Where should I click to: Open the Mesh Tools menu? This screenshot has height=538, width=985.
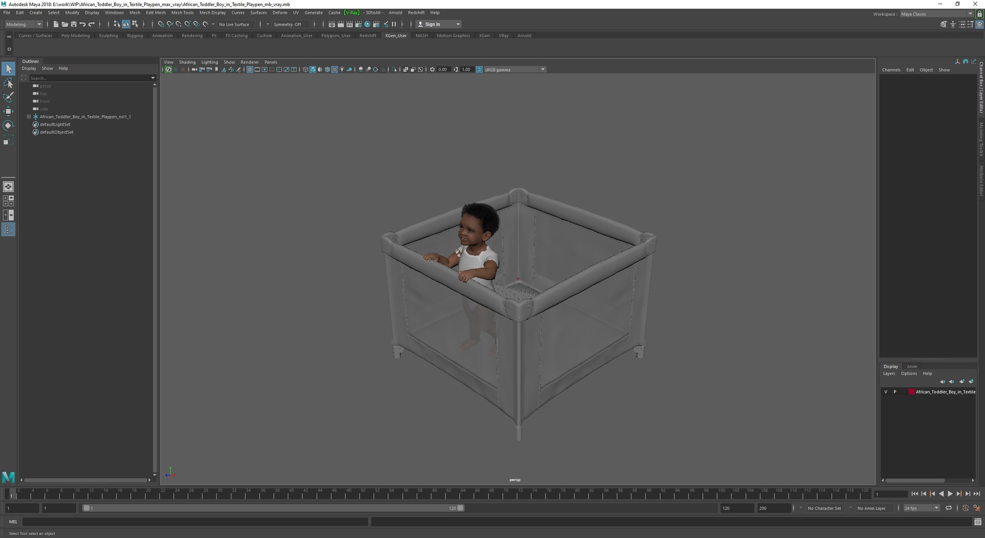click(182, 12)
